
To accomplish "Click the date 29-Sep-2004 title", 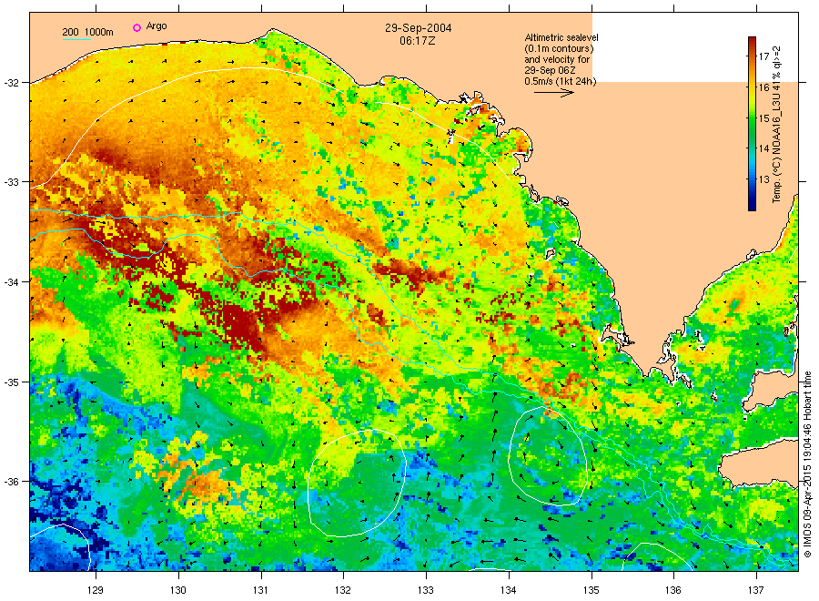I will (419, 27).
